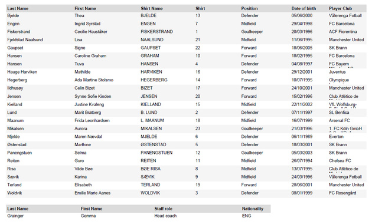The image size is (372, 224).
Task: Click the Shirt Name column header
Action: coord(152,8)
